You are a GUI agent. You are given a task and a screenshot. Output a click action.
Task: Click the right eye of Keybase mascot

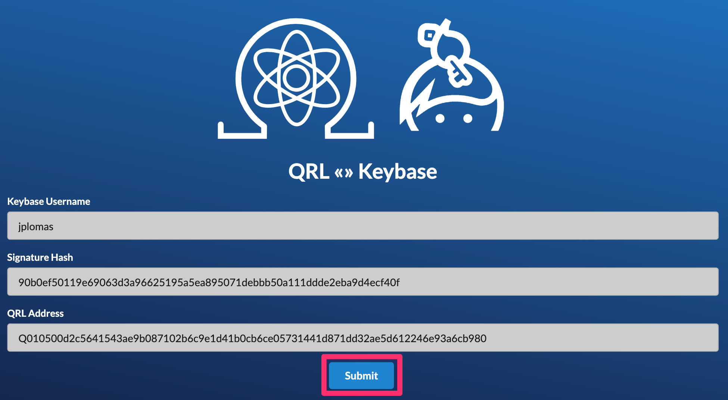468,119
